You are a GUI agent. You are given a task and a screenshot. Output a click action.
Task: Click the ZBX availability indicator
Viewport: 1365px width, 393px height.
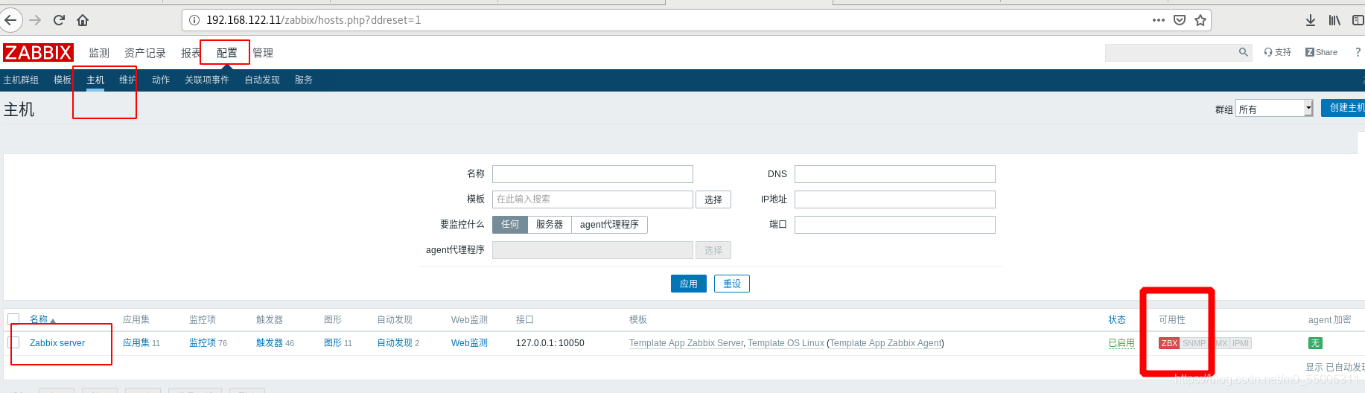(1169, 343)
